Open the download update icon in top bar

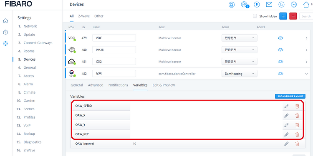(257, 5)
